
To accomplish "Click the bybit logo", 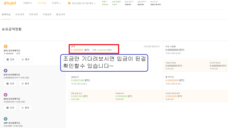I will point(10,3).
